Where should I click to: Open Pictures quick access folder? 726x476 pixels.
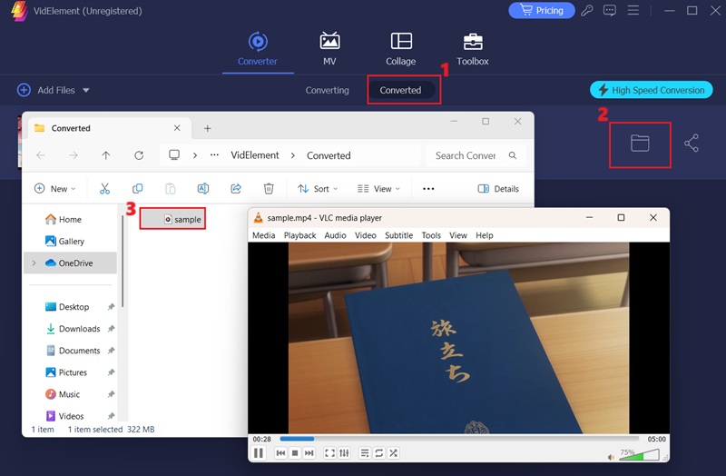(66, 372)
